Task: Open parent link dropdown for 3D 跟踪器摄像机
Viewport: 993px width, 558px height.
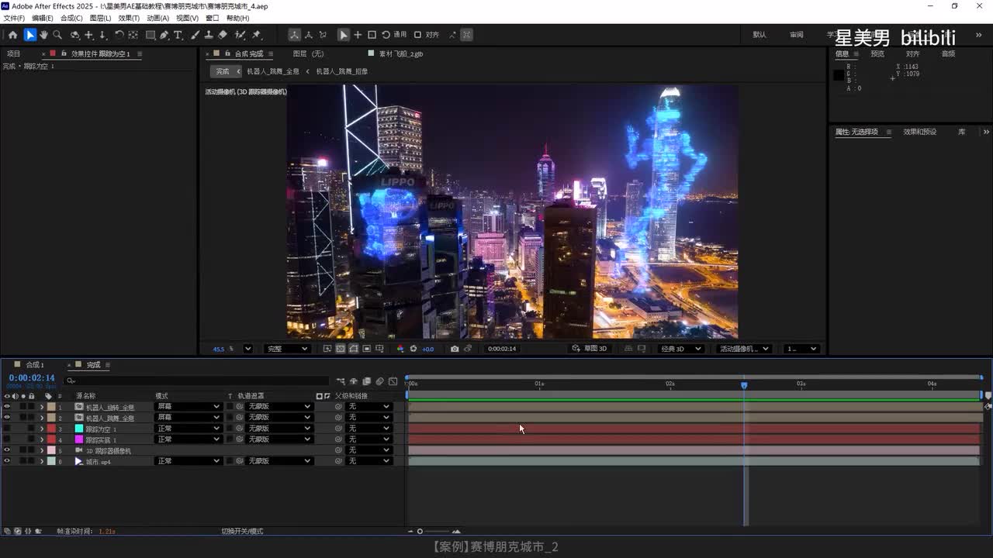Action: (368, 450)
